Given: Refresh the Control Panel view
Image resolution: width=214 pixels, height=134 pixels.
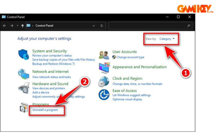Looking at the screenshot, I should 102,26.
